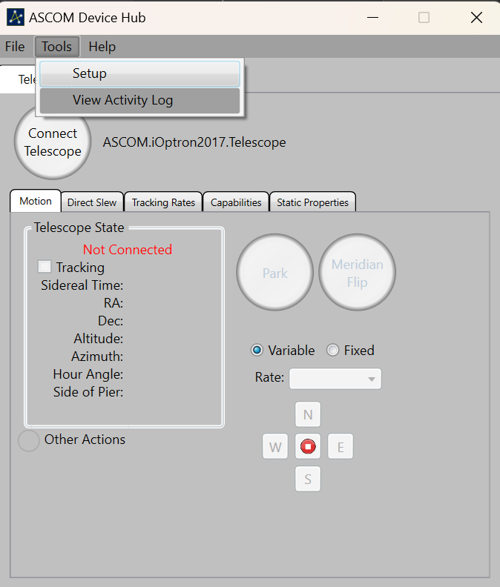Close the ASCOM Device Hub window
This screenshot has height=587, width=500.
tap(476, 17)
